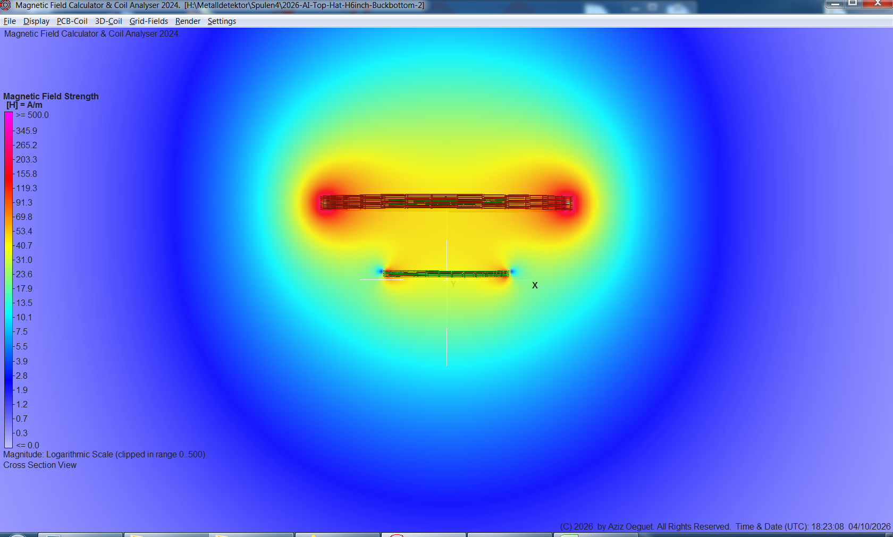Viewport: 893px width, 537px height.
Task: Click the 'Magnetic Field Strength' legend heading
Action: click(50, 96)
